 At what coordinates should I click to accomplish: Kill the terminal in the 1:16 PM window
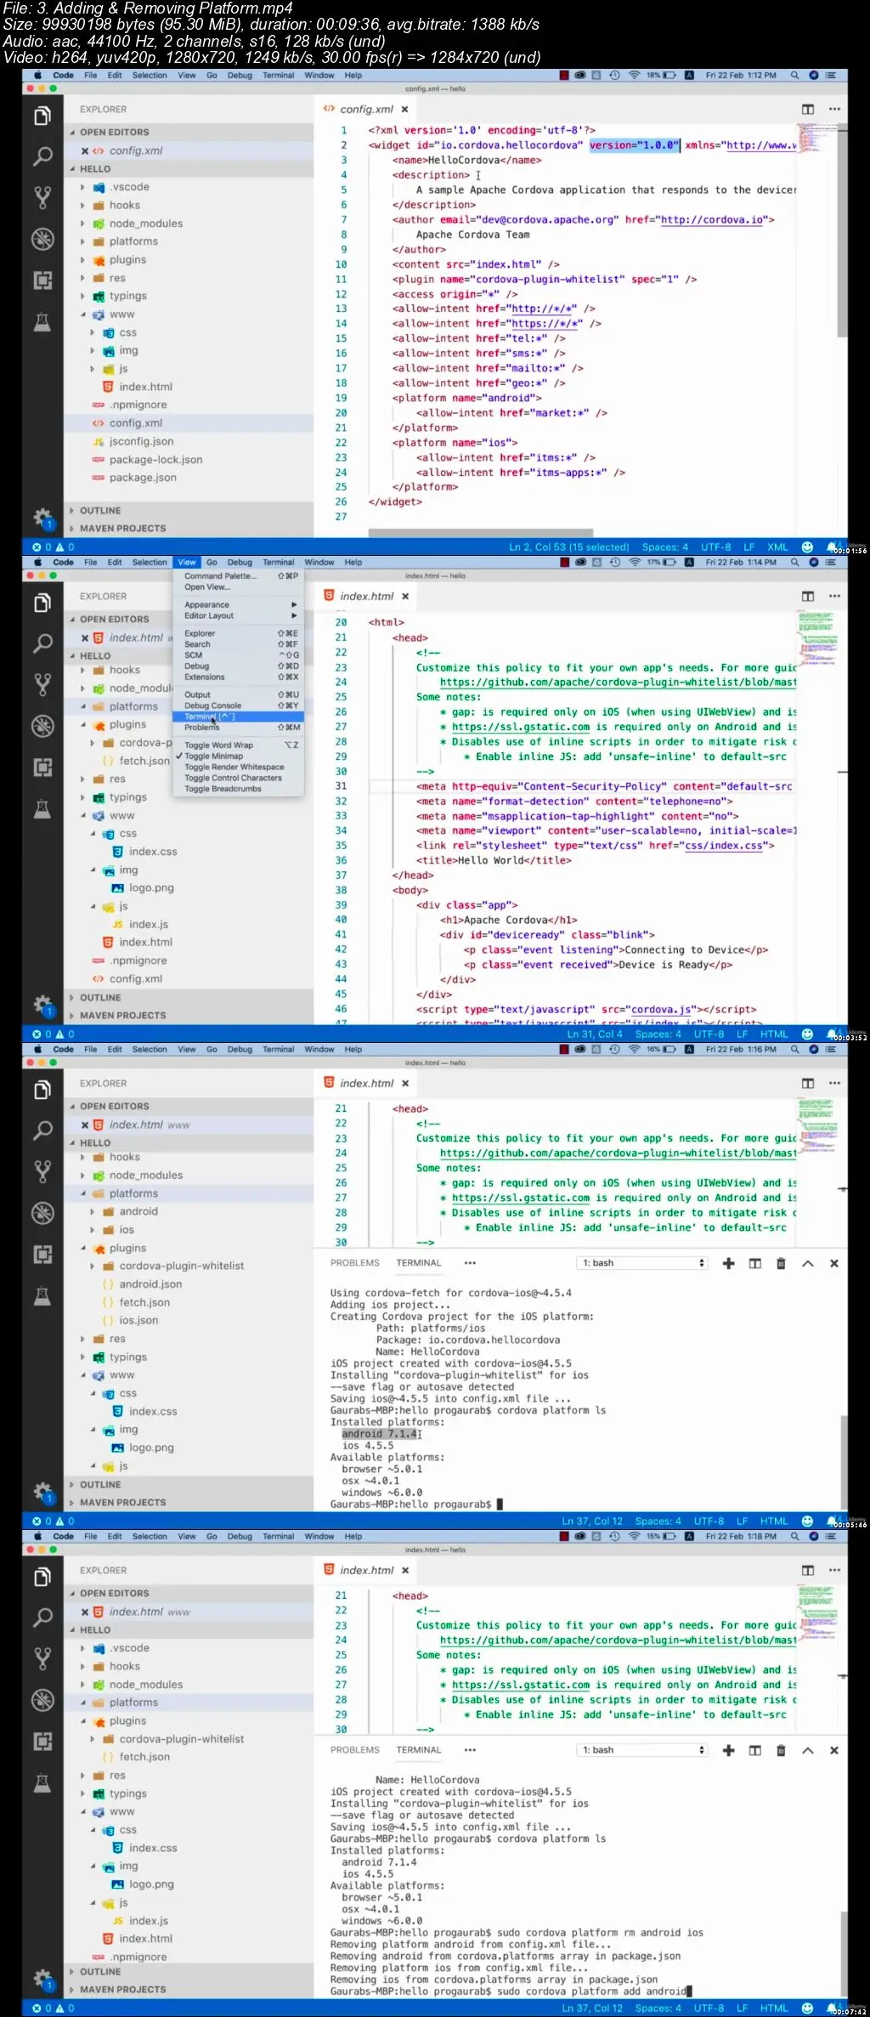coord(781,1263)
